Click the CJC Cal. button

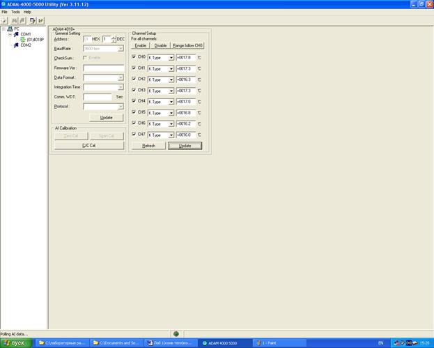pos(89,146)
